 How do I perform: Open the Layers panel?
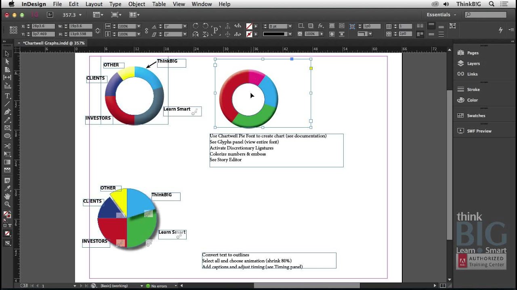473,63
